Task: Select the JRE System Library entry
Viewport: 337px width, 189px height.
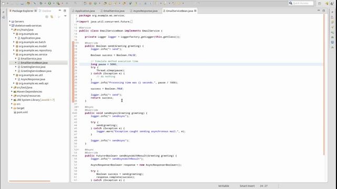Action: coord(36,100)
